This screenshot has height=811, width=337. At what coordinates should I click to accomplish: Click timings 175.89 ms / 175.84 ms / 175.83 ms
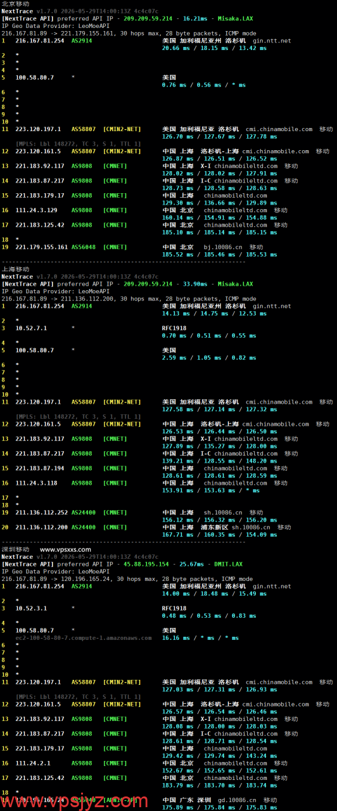coord(220,808)
